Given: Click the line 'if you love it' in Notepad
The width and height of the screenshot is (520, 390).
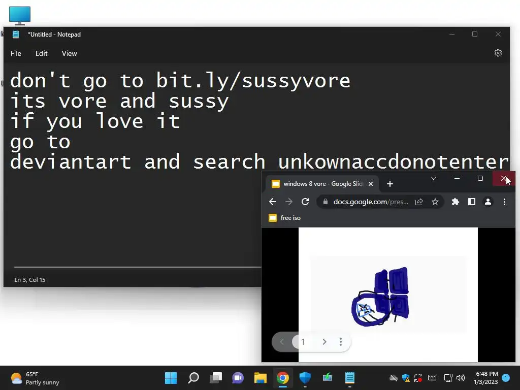Looking at the screenshot, I should (95, 121).
